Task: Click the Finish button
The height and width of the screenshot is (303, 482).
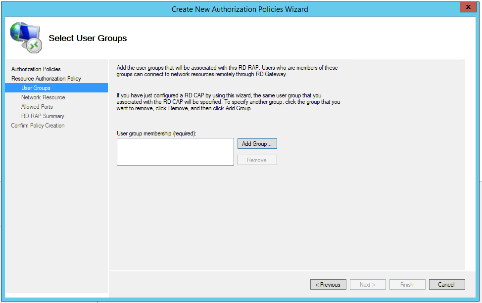Action: [x=407, y=285]
